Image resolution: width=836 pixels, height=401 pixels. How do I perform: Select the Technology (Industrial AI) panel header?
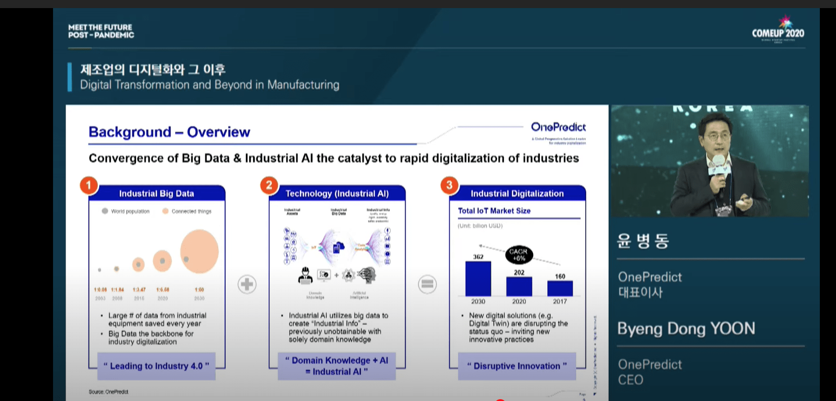tap(337, 193)
